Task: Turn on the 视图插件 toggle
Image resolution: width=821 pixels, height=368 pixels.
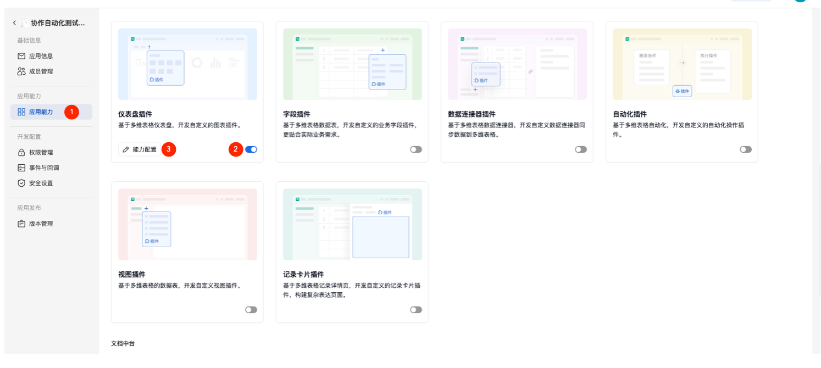Action: (251, 310)
